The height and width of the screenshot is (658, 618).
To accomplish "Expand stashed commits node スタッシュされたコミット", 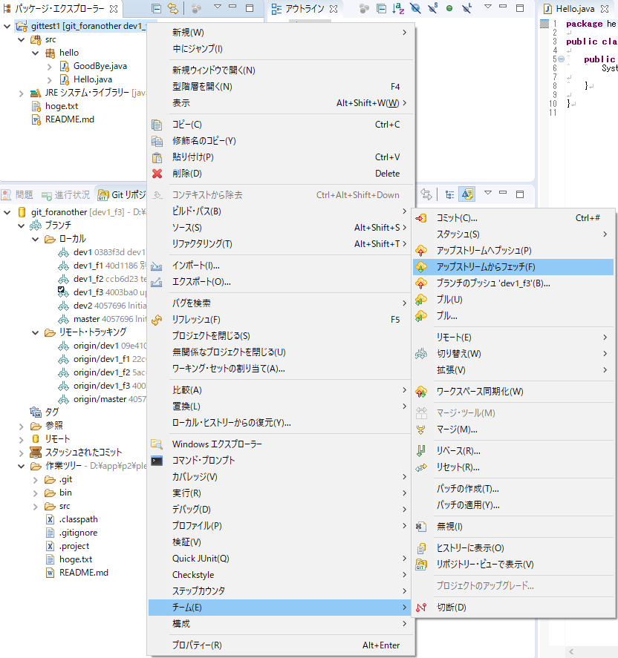I will (21, 453).
